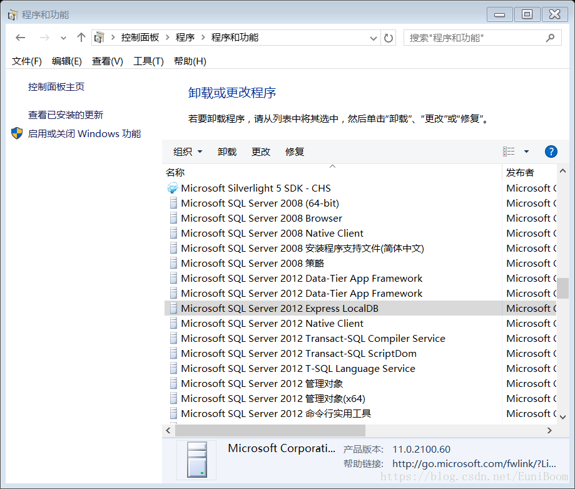This screenshot has height=489, width=575.
Task: Select Microsoft SQL Server 2008 Native Client text
Action: [x=272, y=234]
